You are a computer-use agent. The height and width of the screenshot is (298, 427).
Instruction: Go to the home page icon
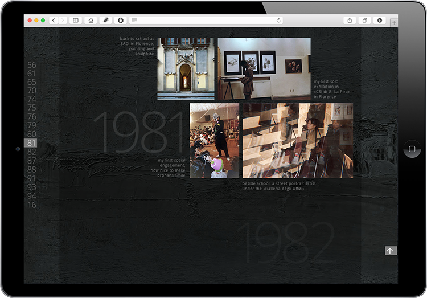click(x=91, y=21)
